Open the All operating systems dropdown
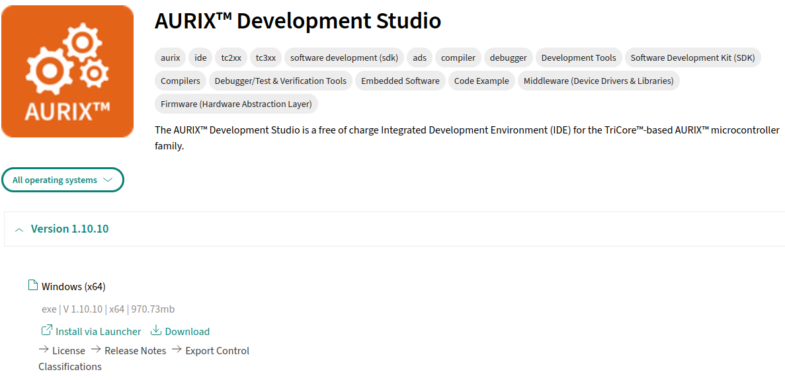Image resolution: width=785 pixels, height=380 pixels. coord(63,180)
